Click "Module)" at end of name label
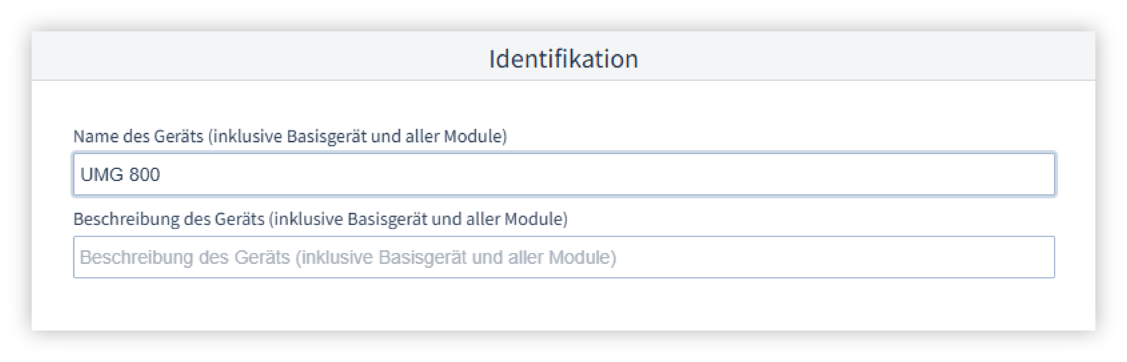 click(x=475, y=137)
